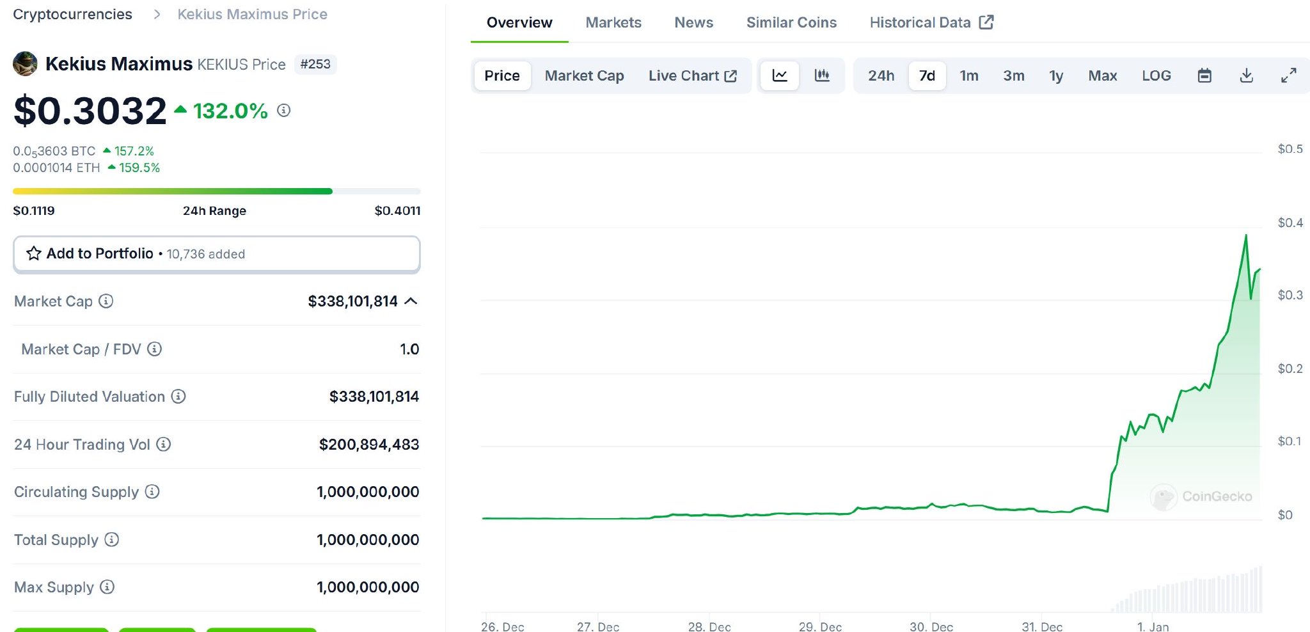Switch to line chart view icon

coord(780,75)
